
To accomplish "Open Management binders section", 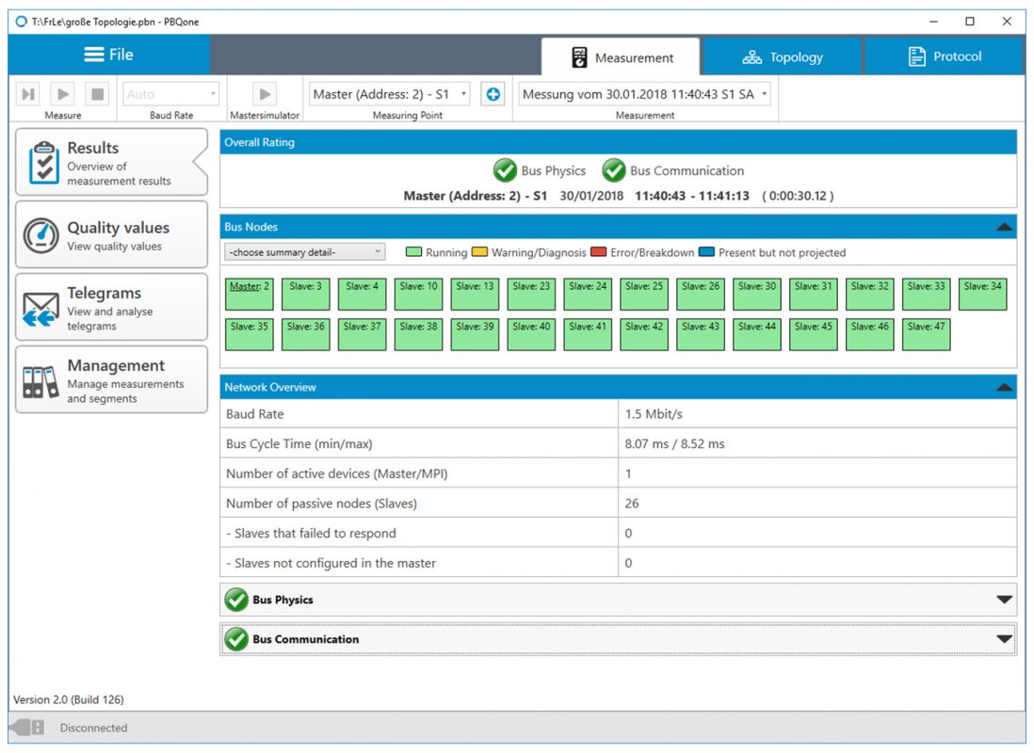I will click(111, 380).
